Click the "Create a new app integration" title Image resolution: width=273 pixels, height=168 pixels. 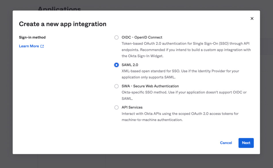[63, 24]
